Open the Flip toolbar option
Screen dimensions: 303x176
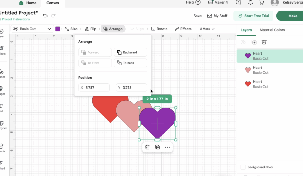(x=91, y=29)
